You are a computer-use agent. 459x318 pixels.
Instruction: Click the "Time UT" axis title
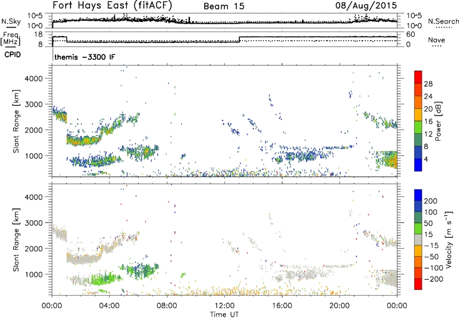coord(224,315)
